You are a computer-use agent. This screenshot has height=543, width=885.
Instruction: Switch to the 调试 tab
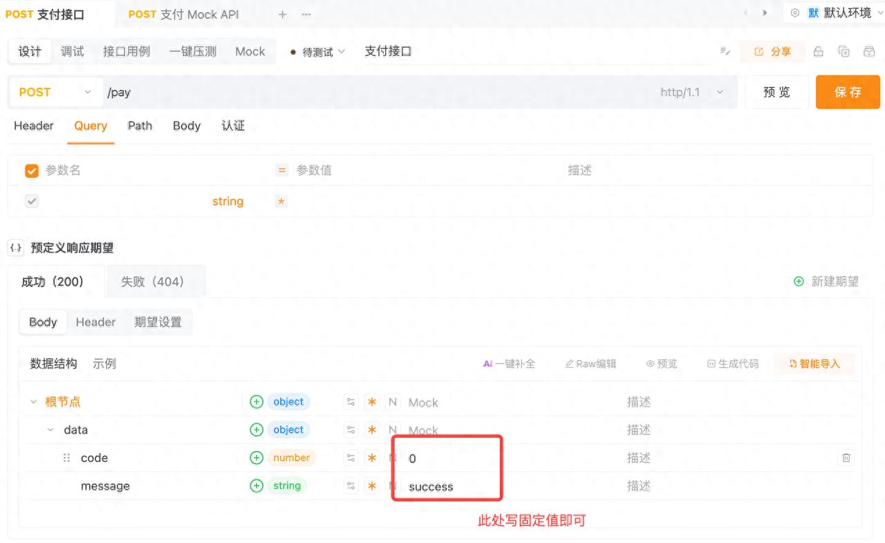tap(72, 51)
